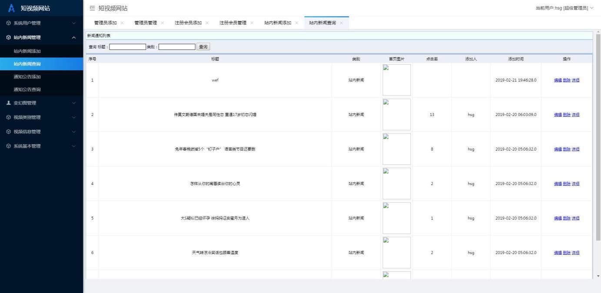Click 详细 link for wef row
The height and width of the screenshot is (293, 601).
click(x=575, y=80)
